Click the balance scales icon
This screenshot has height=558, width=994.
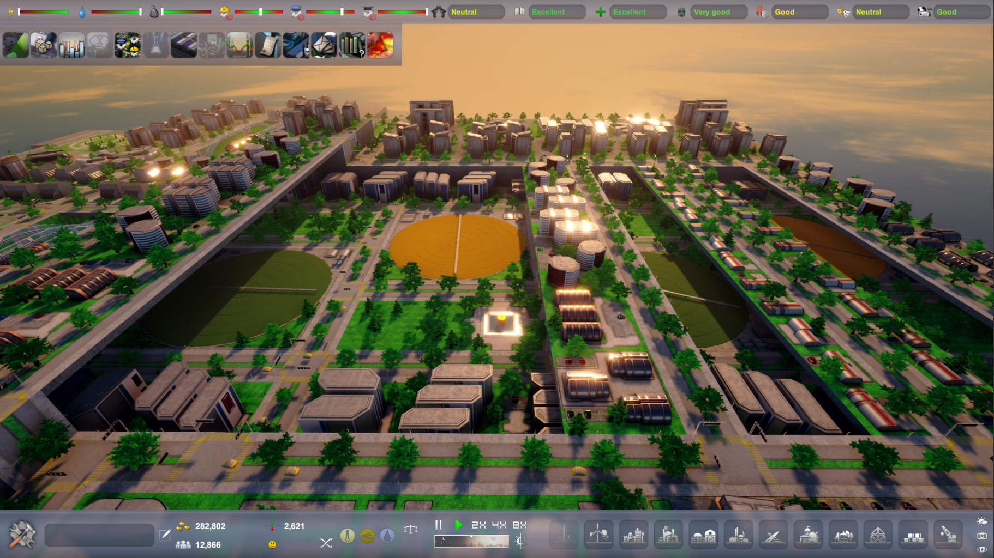tap(411, 529)
